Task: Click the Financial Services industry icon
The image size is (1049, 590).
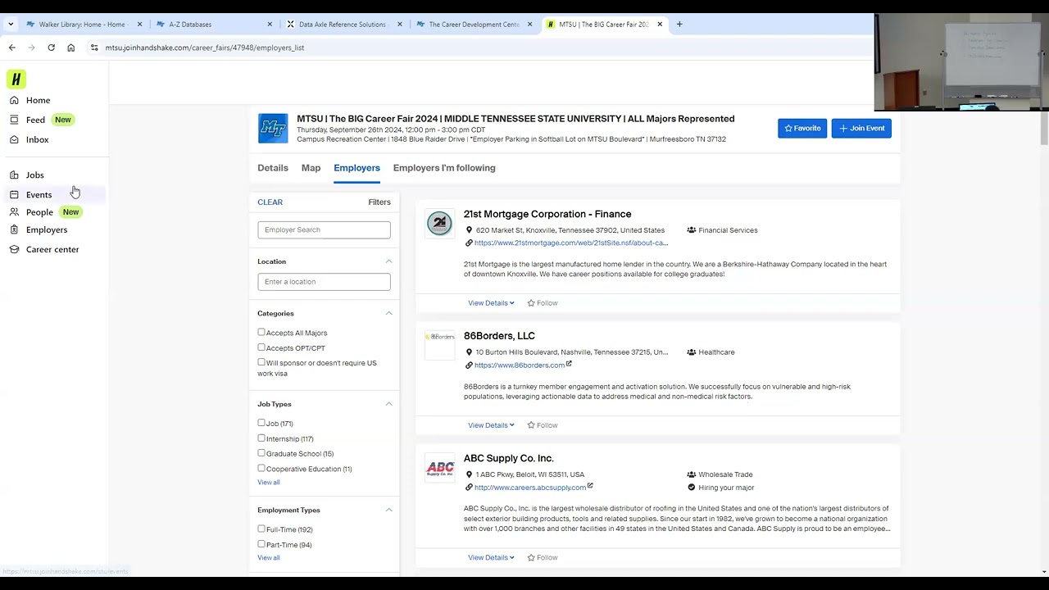Action: [x=692, y=230]
